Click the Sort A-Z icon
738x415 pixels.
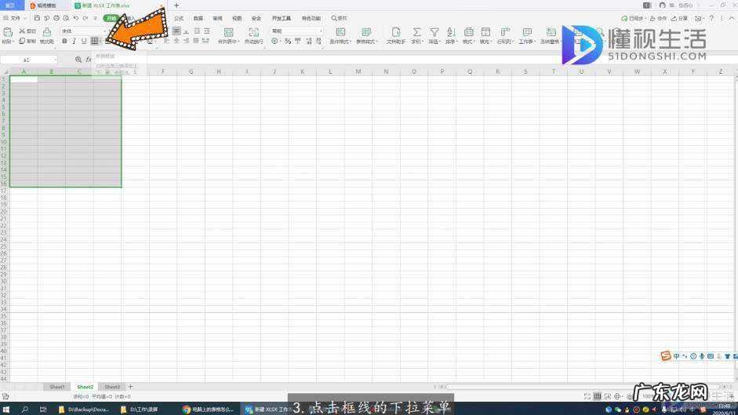(x=451, y=32)
